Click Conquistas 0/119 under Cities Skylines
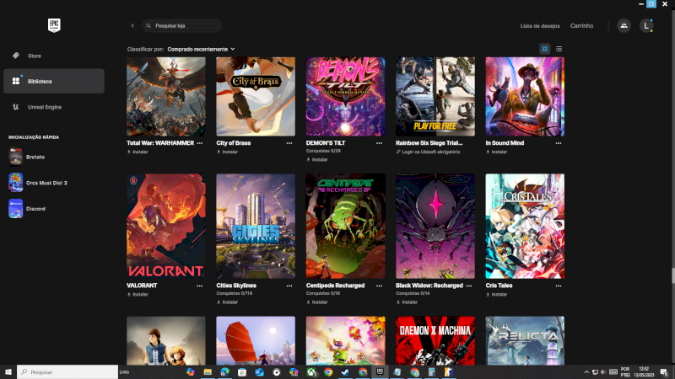The height and width of the screenshot is (379, 675). tap(235, 293)
